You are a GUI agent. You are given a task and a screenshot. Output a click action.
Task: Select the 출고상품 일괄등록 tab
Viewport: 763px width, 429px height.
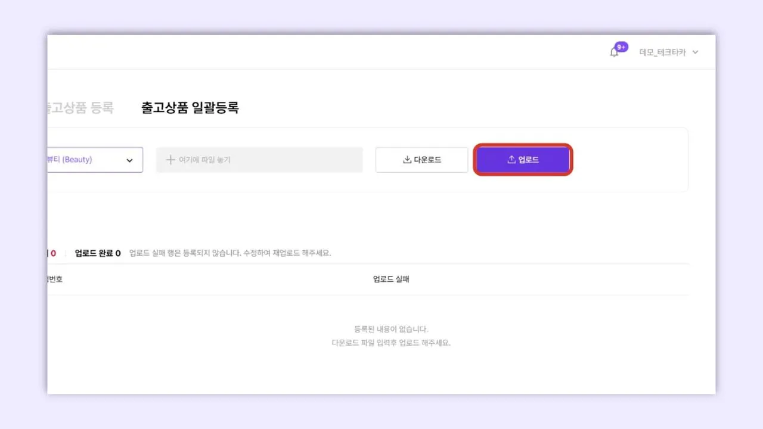tap(190, 108)
